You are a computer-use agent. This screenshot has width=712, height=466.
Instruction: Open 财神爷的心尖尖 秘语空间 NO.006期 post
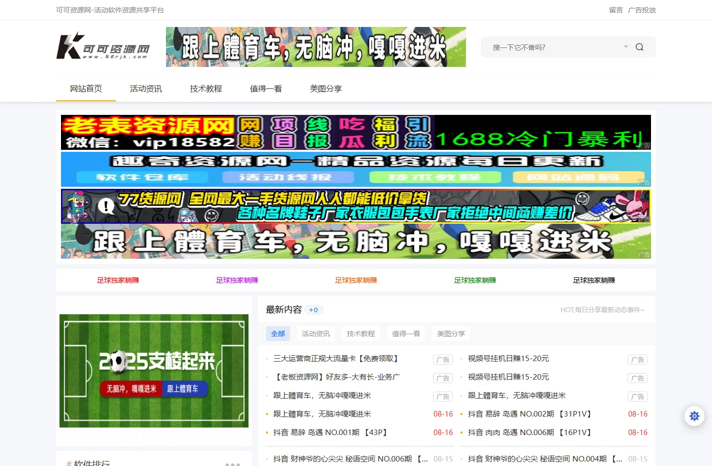(350, 459)
